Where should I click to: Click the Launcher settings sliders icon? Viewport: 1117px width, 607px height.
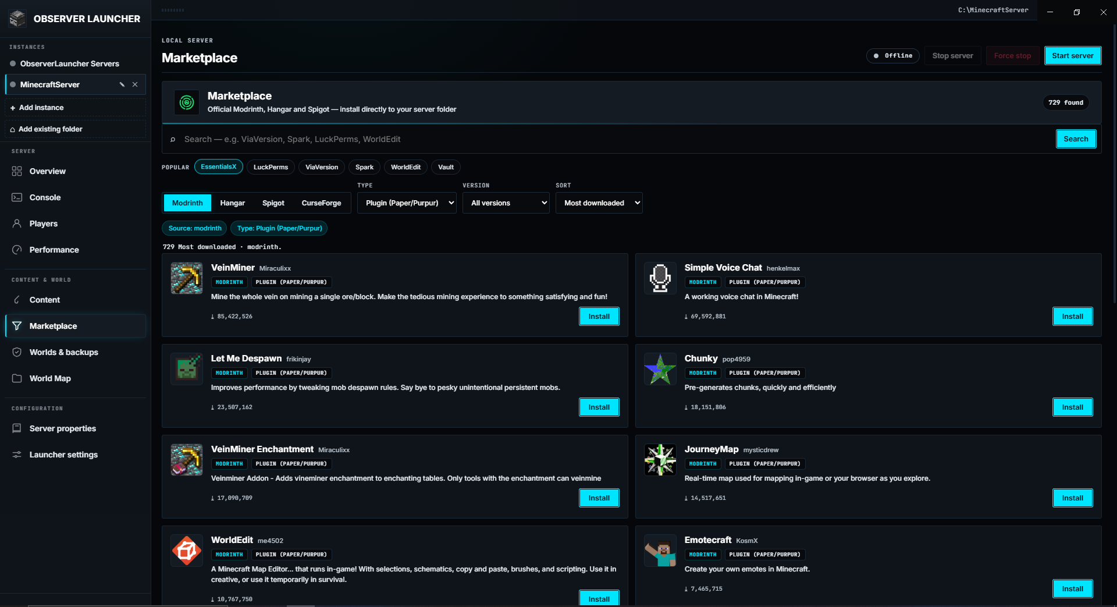coord(17,455)
